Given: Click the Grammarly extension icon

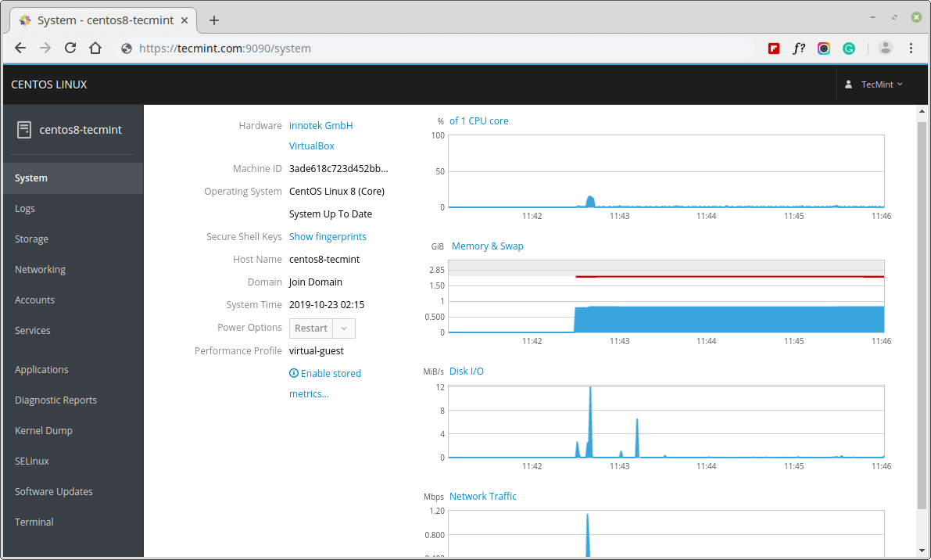Looking at the screenshot, I should [x=849, y=48].
